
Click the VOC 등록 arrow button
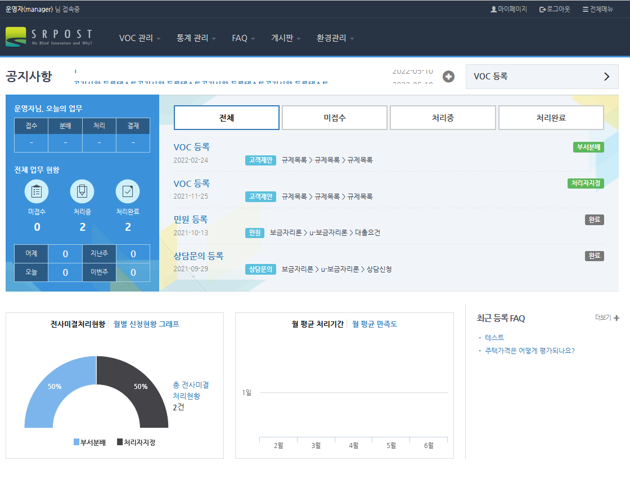point(606,77)
